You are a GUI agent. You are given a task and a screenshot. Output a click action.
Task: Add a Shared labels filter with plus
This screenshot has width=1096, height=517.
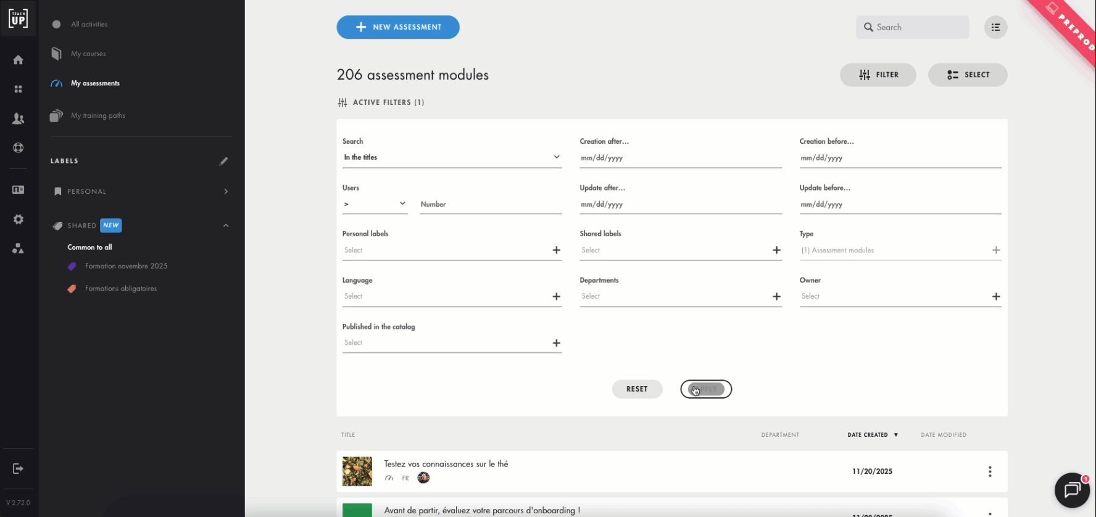coord(776,250)
